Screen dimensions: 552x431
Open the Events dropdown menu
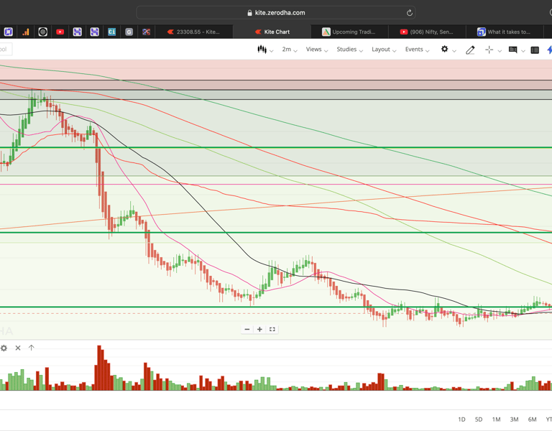click(x=417, y=50)
